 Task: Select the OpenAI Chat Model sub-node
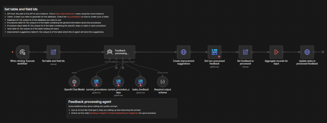(74, 82)
